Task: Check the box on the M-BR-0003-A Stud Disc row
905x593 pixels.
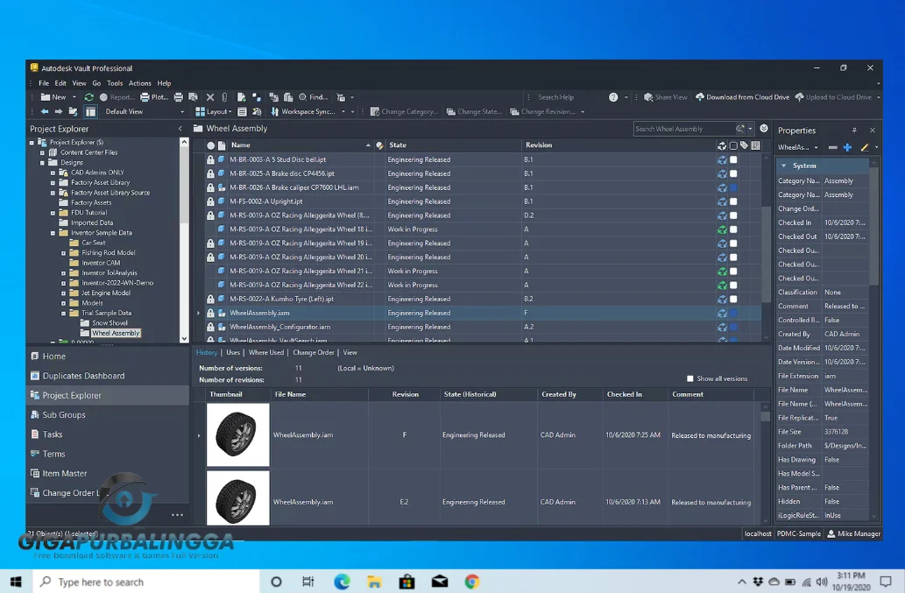Action: (734, 159)
